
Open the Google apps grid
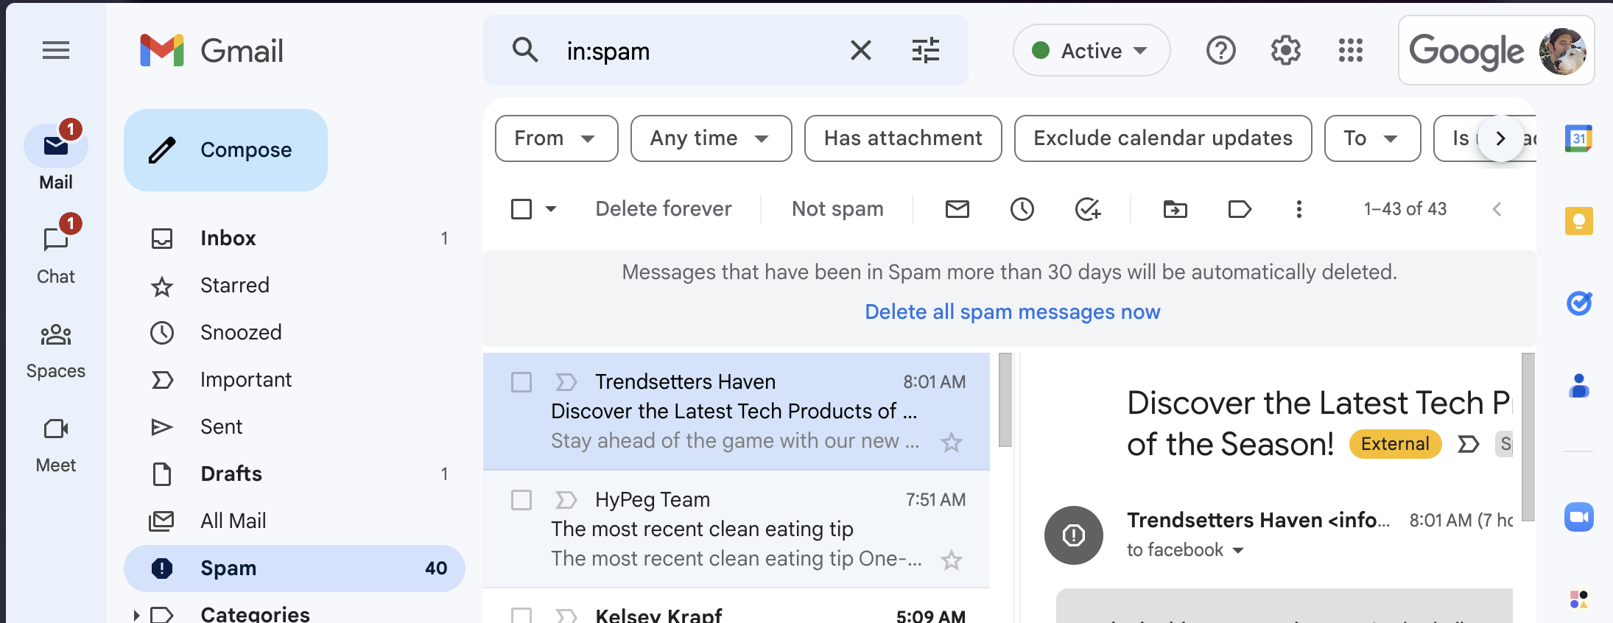click(x=1350, y=51)
